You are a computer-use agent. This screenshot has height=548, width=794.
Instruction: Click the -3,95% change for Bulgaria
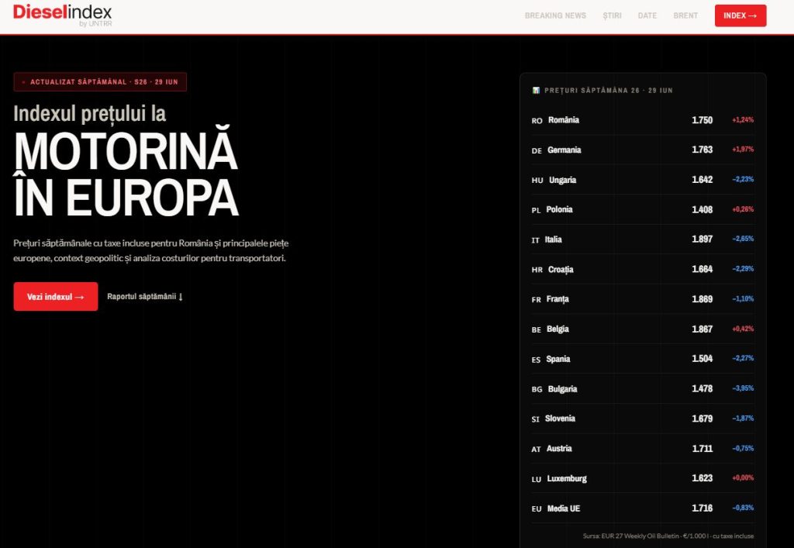pyautogui.click(x=742, y=388)
